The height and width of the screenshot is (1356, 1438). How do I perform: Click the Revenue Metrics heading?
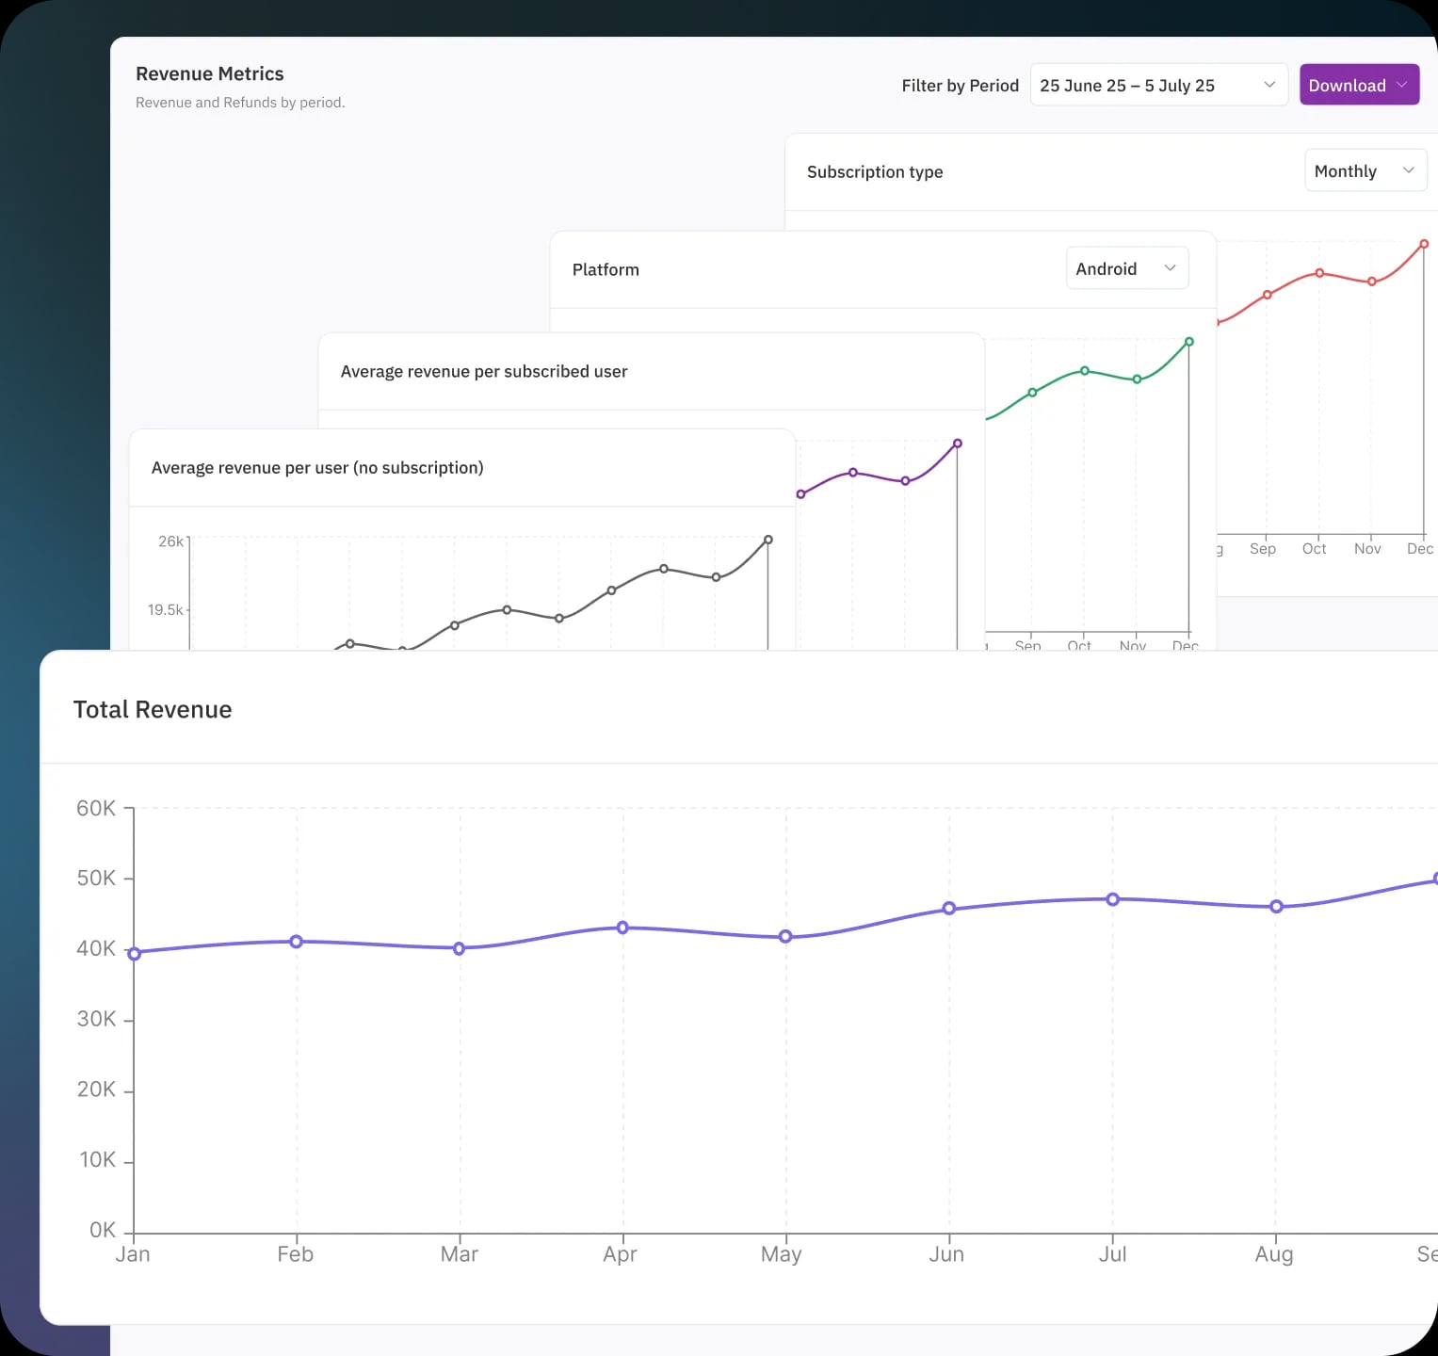(x=209, y=73)
